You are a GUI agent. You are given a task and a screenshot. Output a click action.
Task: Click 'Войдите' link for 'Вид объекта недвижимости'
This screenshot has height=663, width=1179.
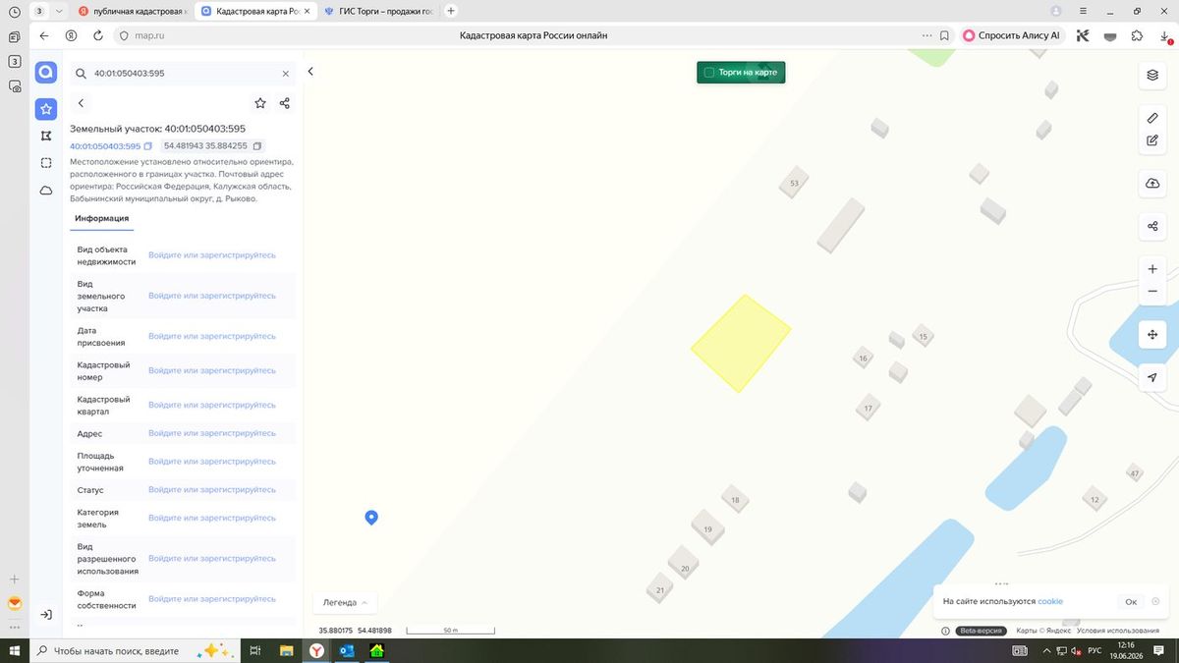click(212, 255)
